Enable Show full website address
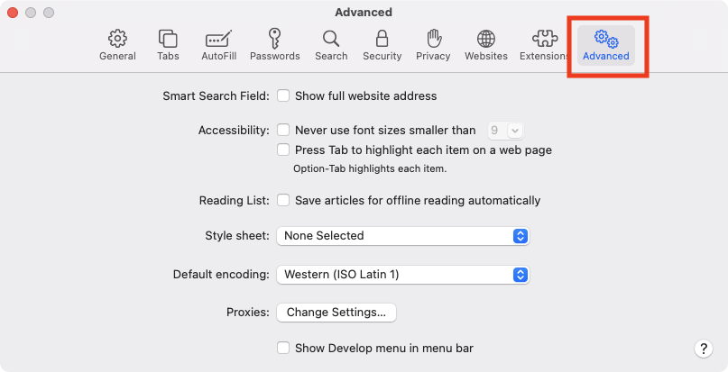Viewport: 728px width, 372px height. point(283,96)
